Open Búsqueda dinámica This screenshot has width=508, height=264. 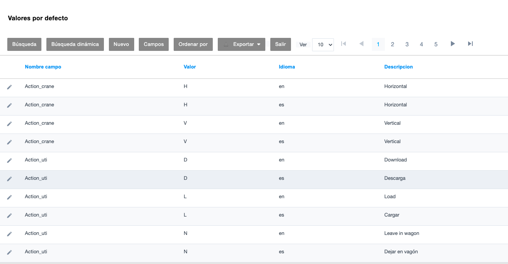coord(75,44)
